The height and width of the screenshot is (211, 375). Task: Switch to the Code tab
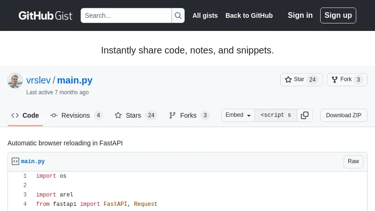(x=26, y=115)
